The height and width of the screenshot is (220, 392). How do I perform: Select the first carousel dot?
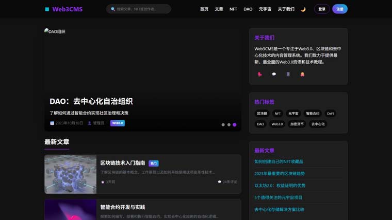click(223, 125)
